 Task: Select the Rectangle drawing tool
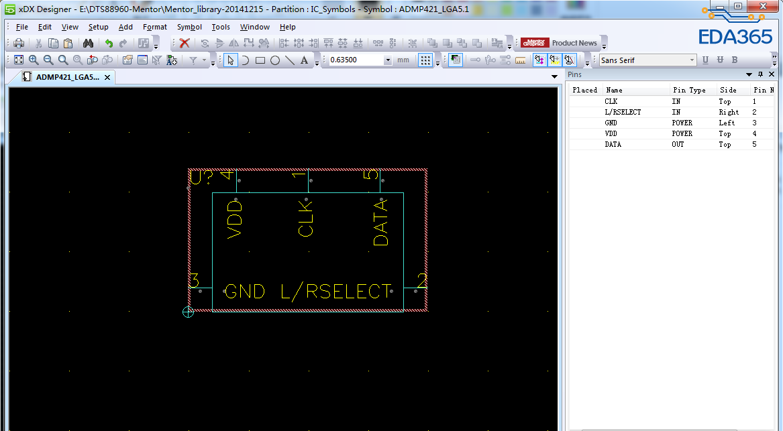[260, 60]
